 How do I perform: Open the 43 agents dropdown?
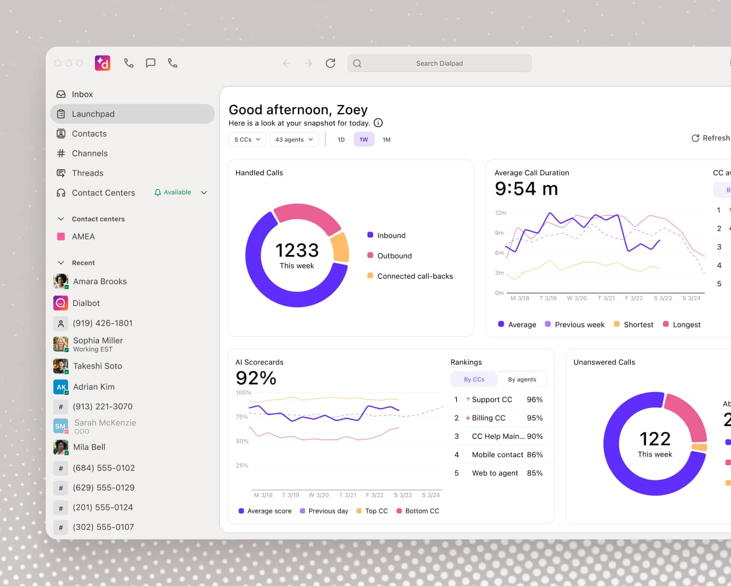point(294,139)
